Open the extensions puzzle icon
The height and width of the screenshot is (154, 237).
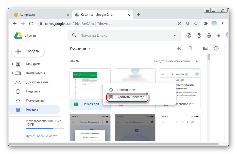tap(206, 24)
